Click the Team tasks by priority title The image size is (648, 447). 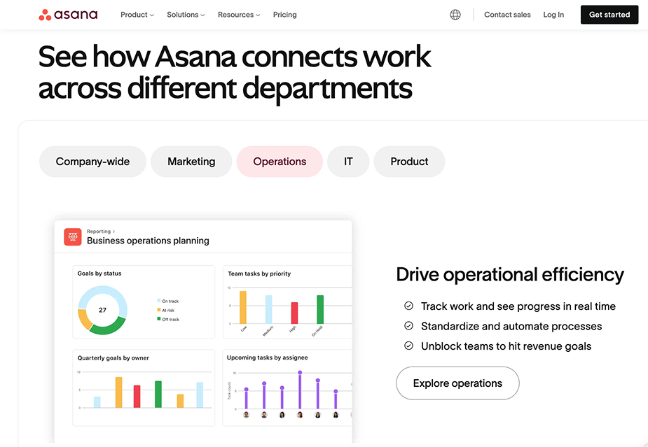pos(259,274)
